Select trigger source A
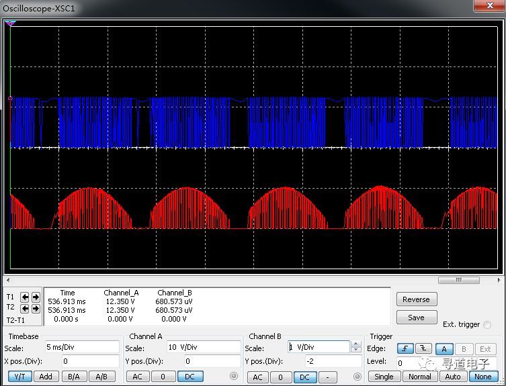Image resolution: width=506 pixels, height=386 pixels. (x=444, y=348)
